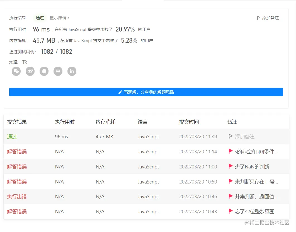Open the 解答错误 submission from 11:14
The width and height of the screenshot is (296, 232).
click(17, 151)
